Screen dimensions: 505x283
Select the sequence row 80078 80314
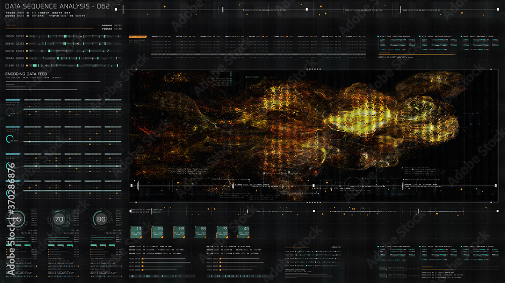pyautogui.click(x=64, y=51)
